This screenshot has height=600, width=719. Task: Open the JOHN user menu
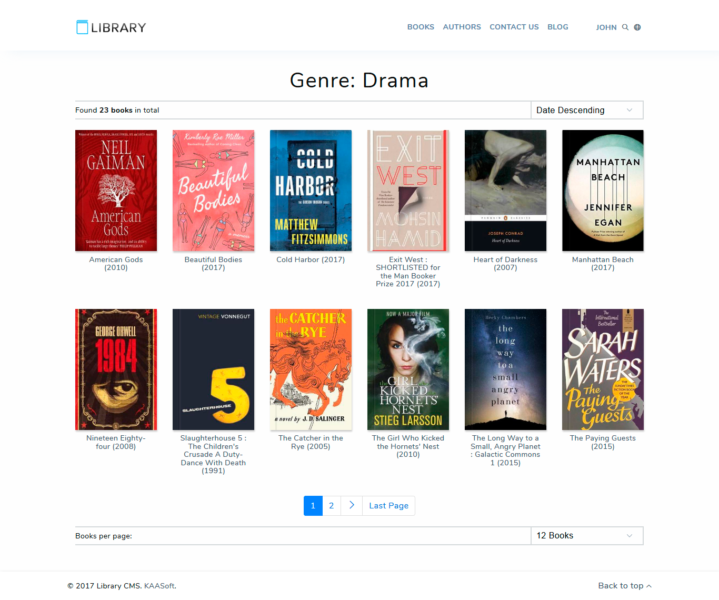pyautogui.click(x=606, y=27)
